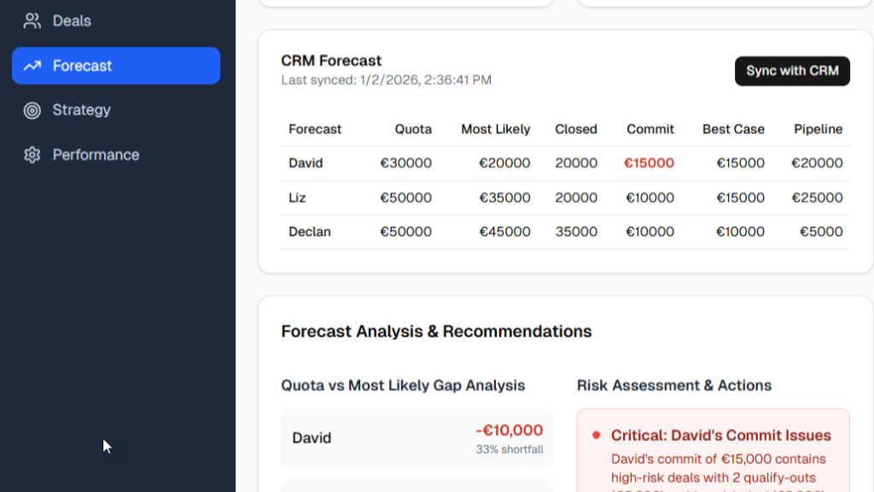Click the Forecast trend-line icon
The width and height of the screenshot is (874, 492).
point(32,65)
